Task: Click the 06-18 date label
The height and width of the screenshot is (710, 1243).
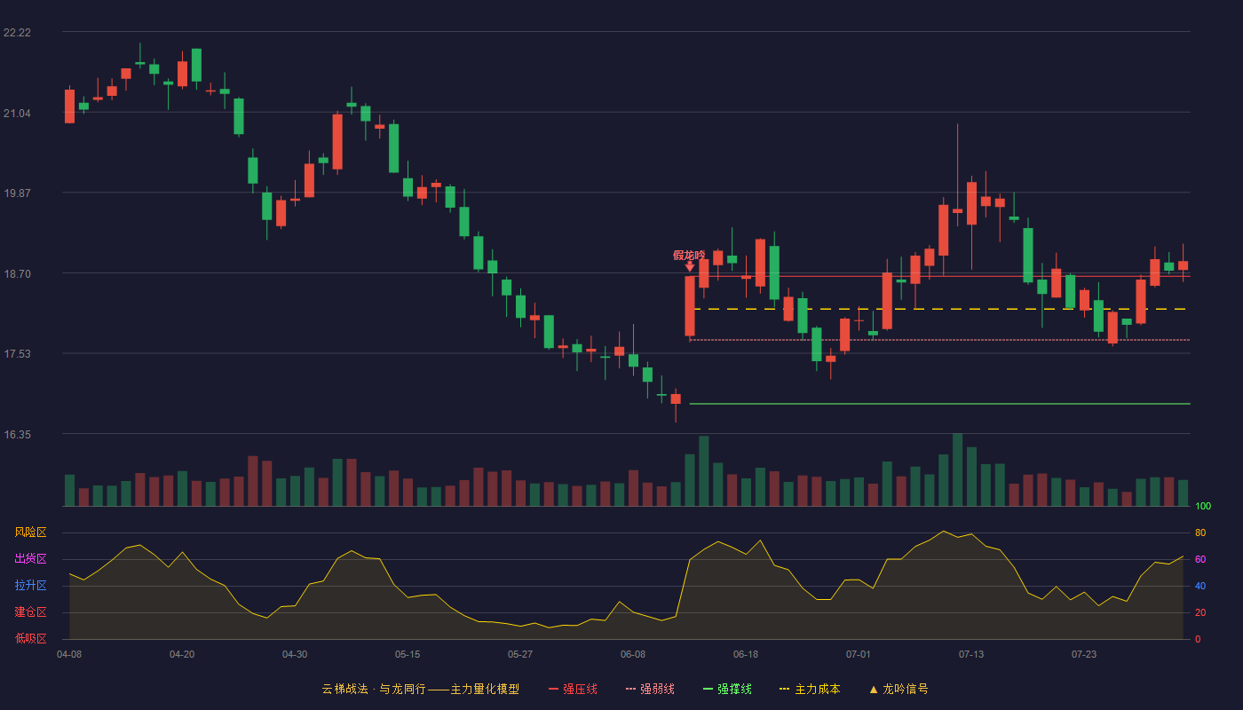Action: coord(746,654)
